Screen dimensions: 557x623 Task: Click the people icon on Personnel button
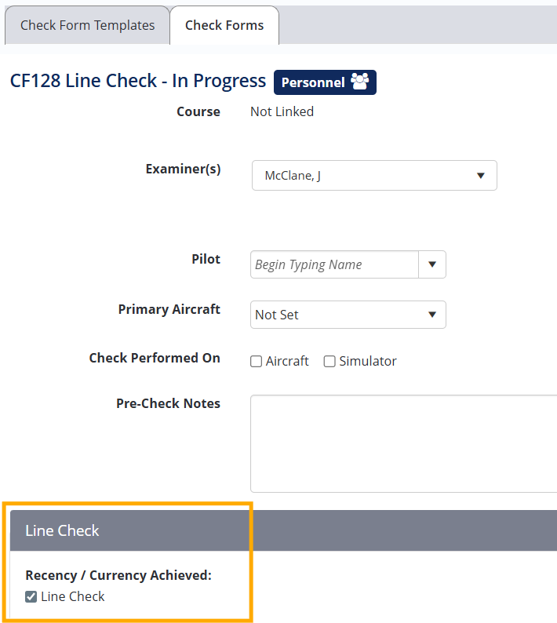tap(360, 82)
